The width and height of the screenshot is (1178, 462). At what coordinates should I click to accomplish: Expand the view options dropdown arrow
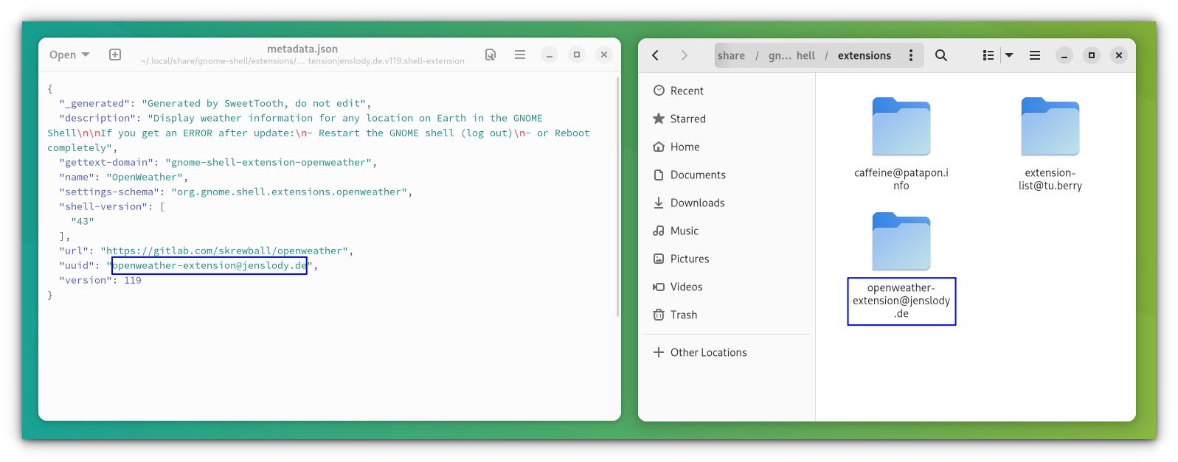click(1009, 55)
